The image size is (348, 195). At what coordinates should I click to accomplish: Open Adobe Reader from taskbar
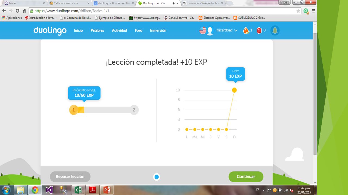point(92,190)
